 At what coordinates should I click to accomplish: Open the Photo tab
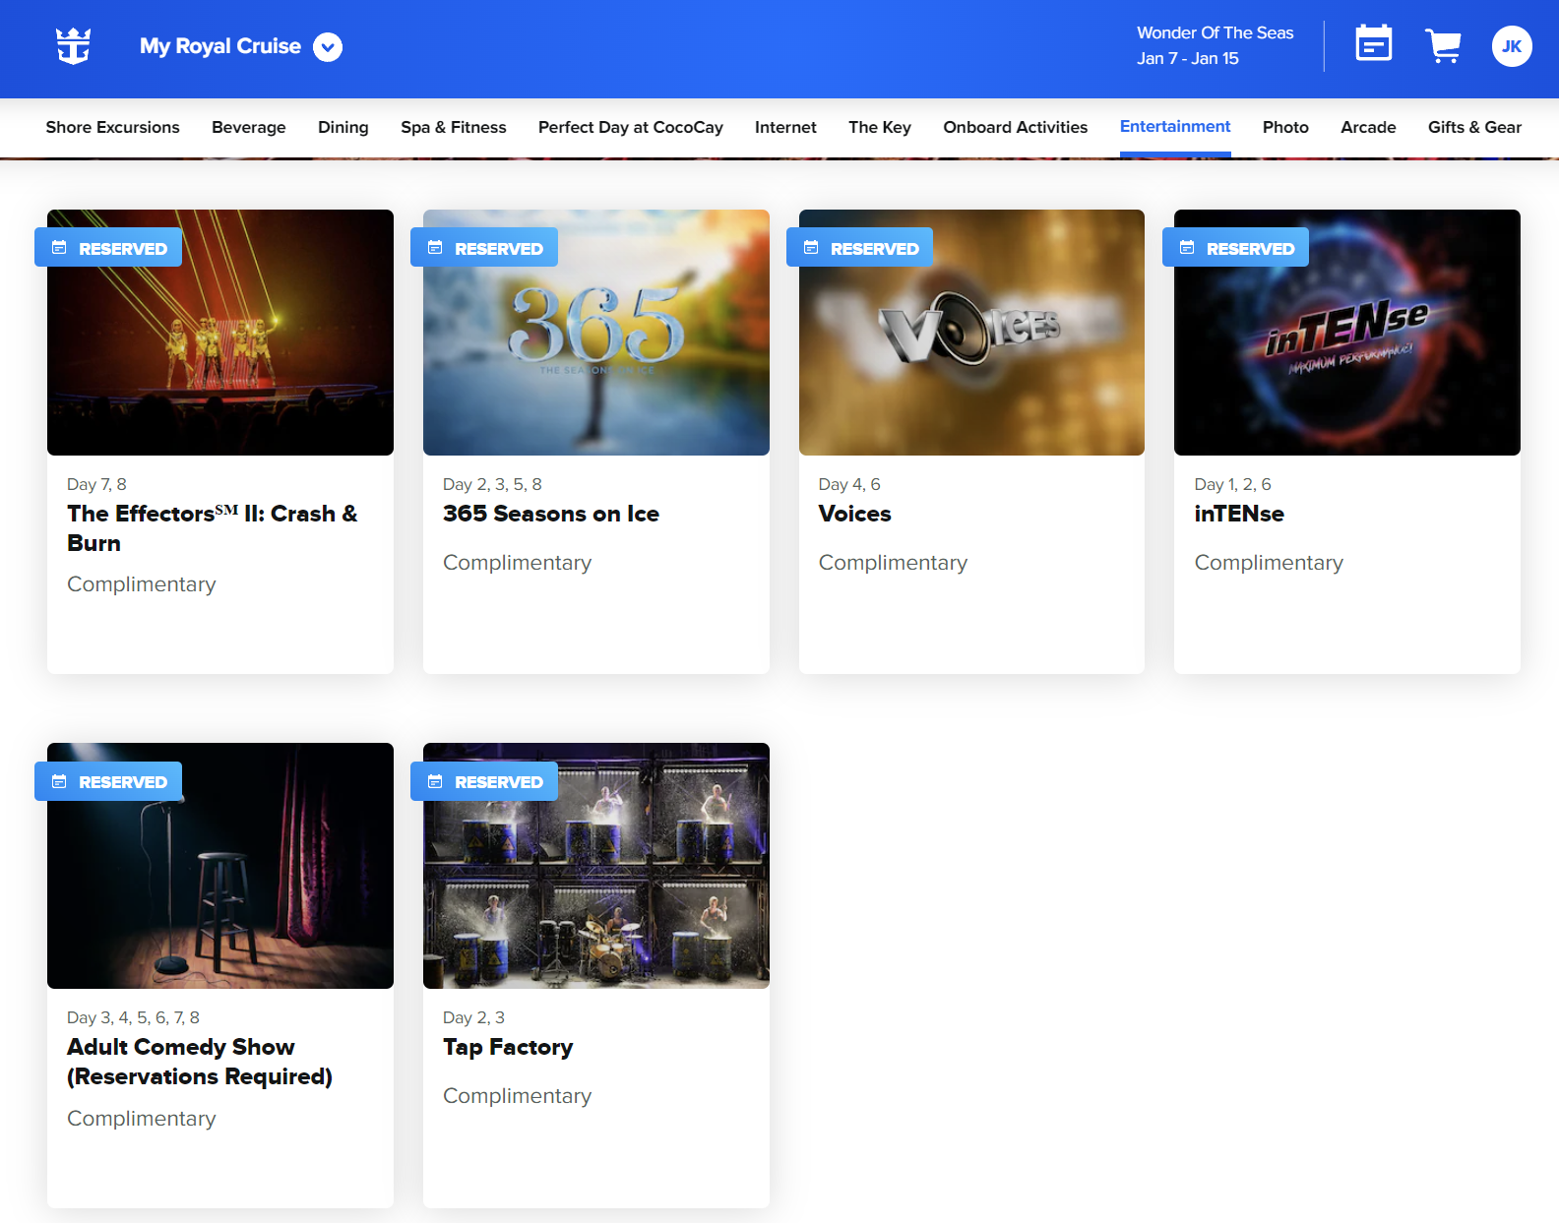click(x=1285, y=127)
